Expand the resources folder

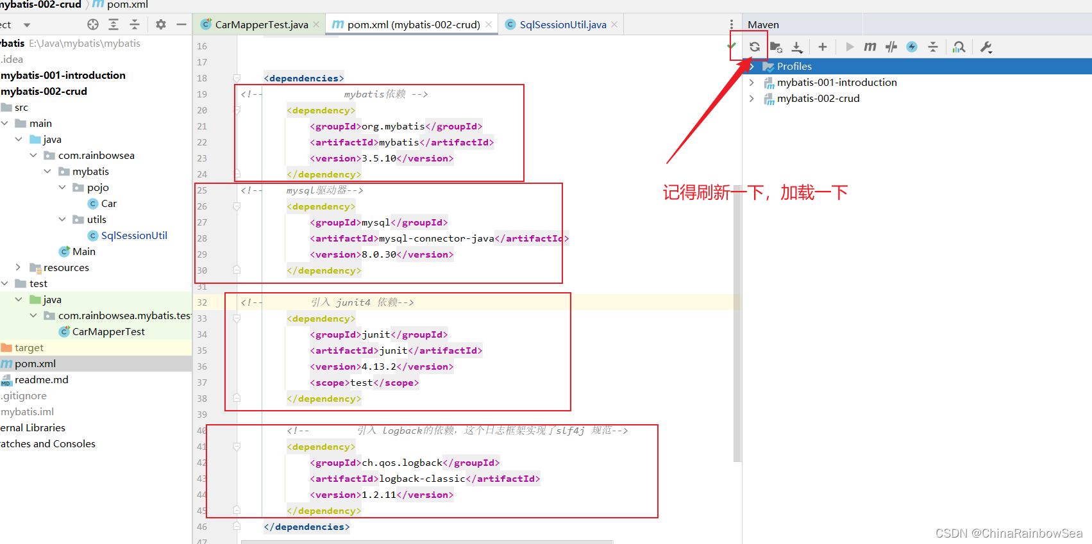18,267
